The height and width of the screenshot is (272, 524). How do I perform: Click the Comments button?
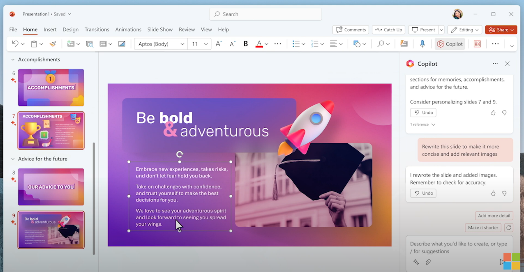pos(351,30)
